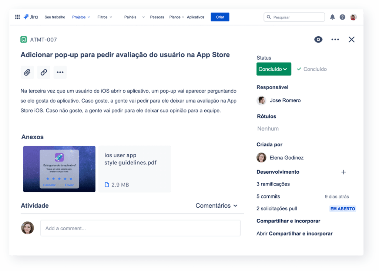Click the Criar button
Viewport: 379px width, 271px height.
click(x=220, y=17)
